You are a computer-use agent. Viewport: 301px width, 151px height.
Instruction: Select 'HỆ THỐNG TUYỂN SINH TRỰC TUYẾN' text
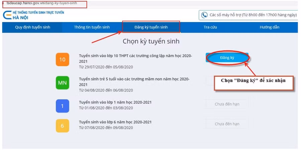point(38,13)
